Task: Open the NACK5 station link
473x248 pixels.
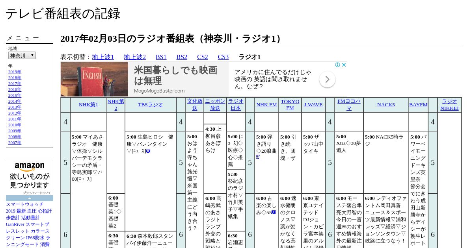Action: tap(386, 105)
